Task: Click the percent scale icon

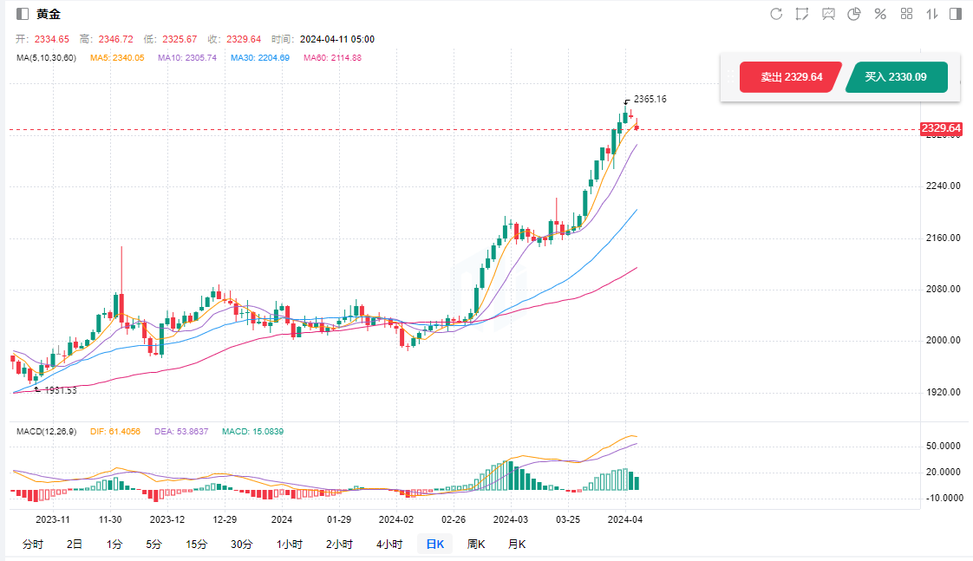Action: (x=880, y=14)
